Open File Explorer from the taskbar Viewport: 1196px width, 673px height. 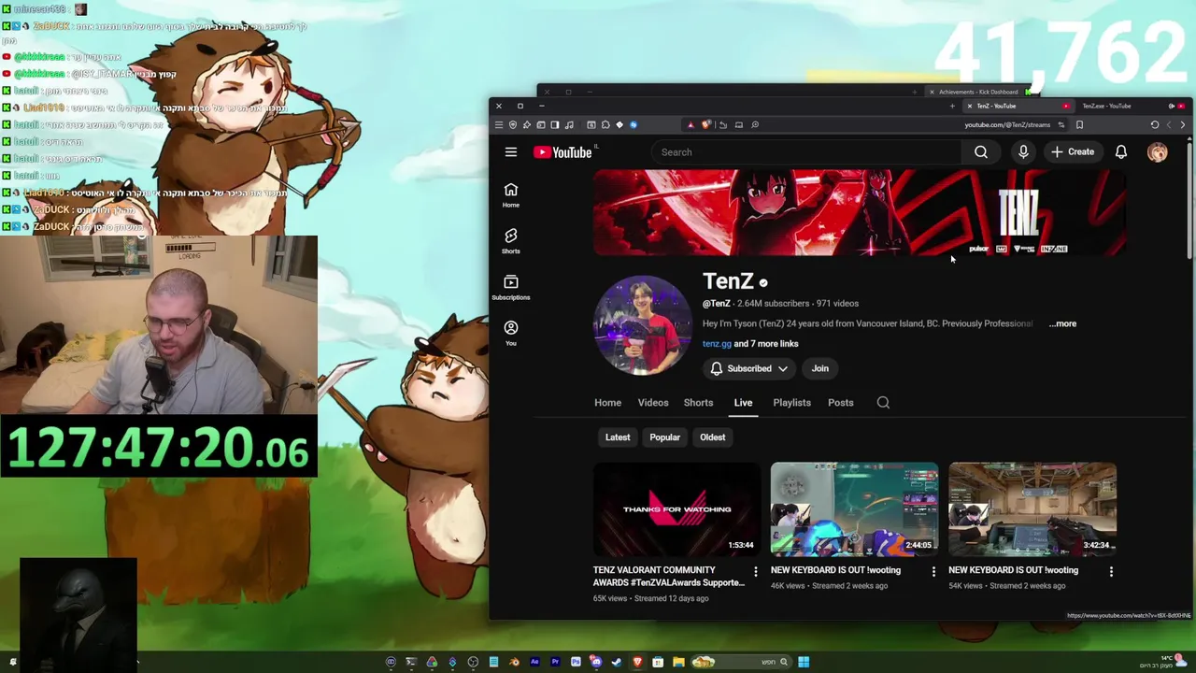[678, 662]
